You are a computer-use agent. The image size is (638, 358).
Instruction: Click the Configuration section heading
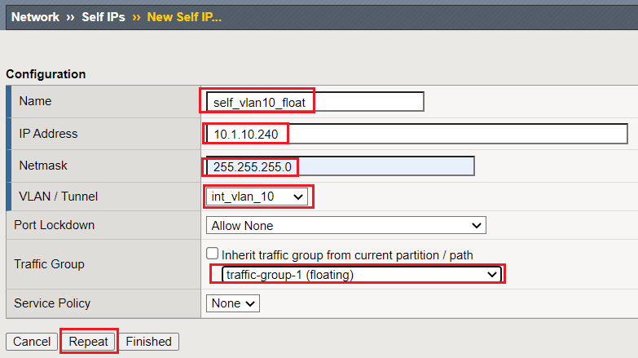coord(46,74)
